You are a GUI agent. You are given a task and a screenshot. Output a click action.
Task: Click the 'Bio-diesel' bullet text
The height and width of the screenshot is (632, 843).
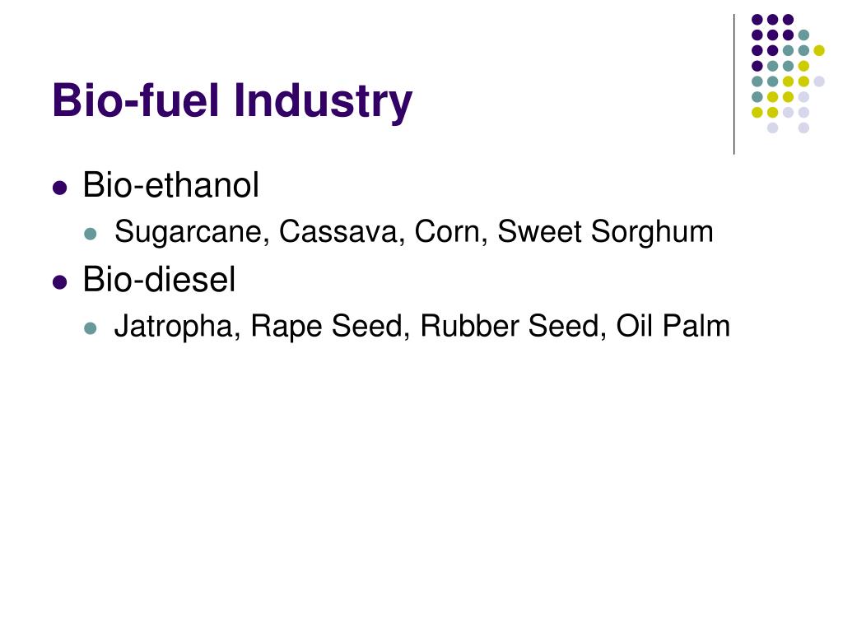pos(159,280)
